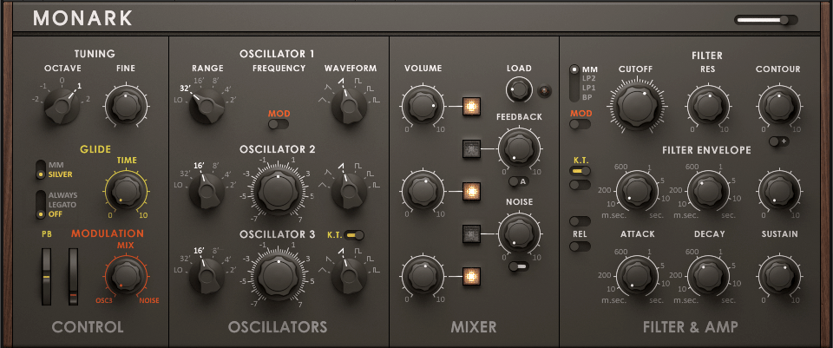
Task: Select the LEGATO glide option text
Action: (x=62, y=205)
